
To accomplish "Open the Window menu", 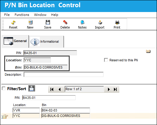I will pyautogui.click(x=40, y=15).
